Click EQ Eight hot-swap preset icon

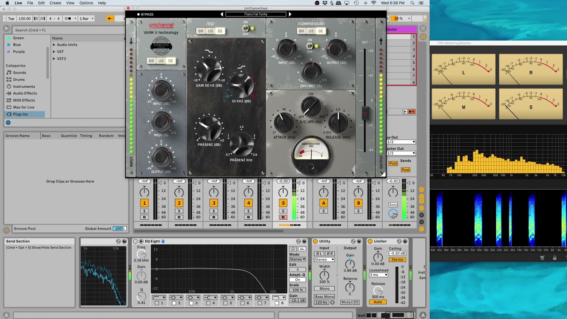pos(298,241)
